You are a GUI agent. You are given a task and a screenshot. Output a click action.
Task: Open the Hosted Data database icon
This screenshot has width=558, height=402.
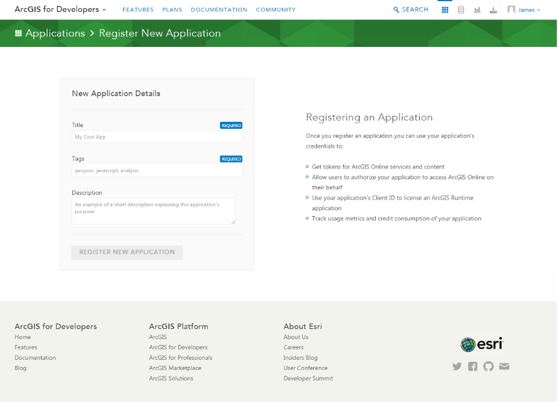point(461,10)
